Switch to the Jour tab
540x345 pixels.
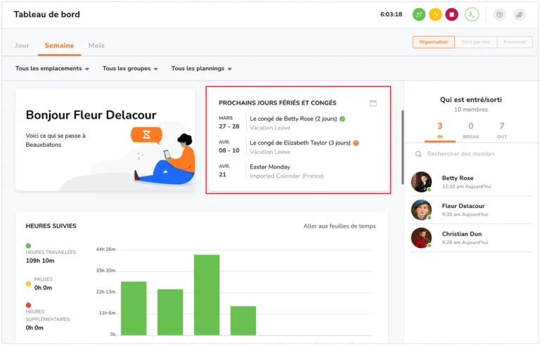tap(22, 46)
